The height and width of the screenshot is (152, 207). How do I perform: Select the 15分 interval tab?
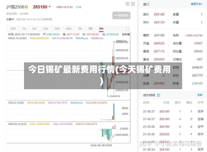tap(45, 28)
